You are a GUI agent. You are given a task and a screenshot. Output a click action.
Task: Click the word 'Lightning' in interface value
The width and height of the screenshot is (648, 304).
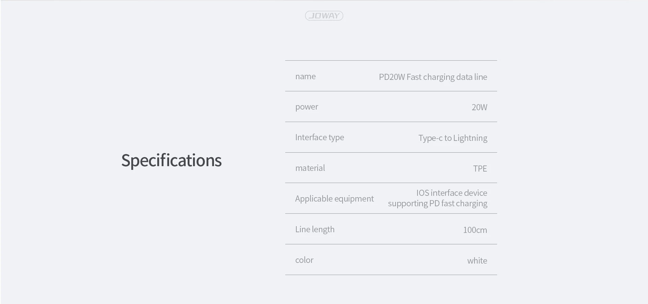pyautogui.click(x=470, y=138)
